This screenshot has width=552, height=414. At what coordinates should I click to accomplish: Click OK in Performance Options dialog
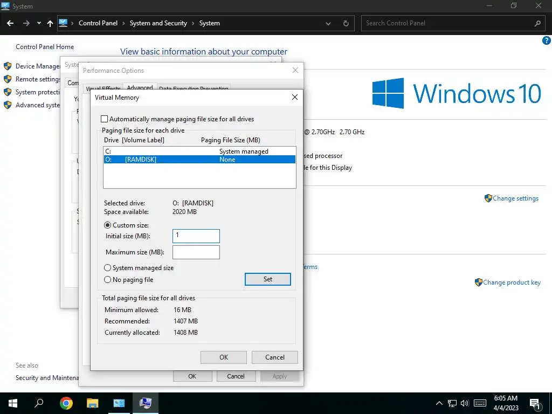click(x=192, y=376)
